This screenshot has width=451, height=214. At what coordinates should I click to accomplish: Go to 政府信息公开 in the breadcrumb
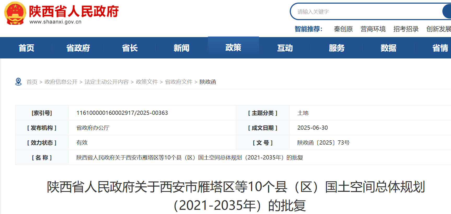(61, 82)
